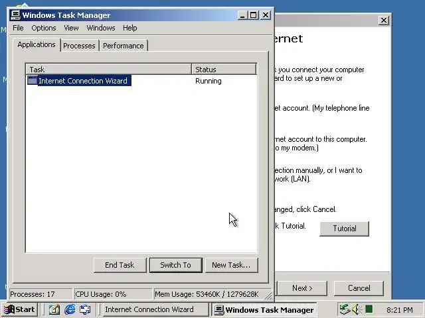This screenshot has height=318, width=425.
Task: Select Internet Connection Wizard task row
Action: (141, 81)
